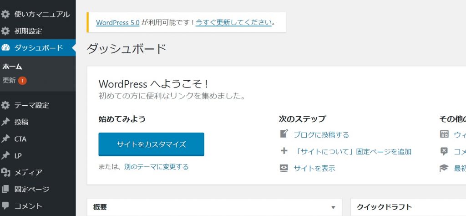This screenshot has width=466, height=216.
Task: Click the gear icon beside 使い方マニュアル
Action: click(x=5, y=14)
